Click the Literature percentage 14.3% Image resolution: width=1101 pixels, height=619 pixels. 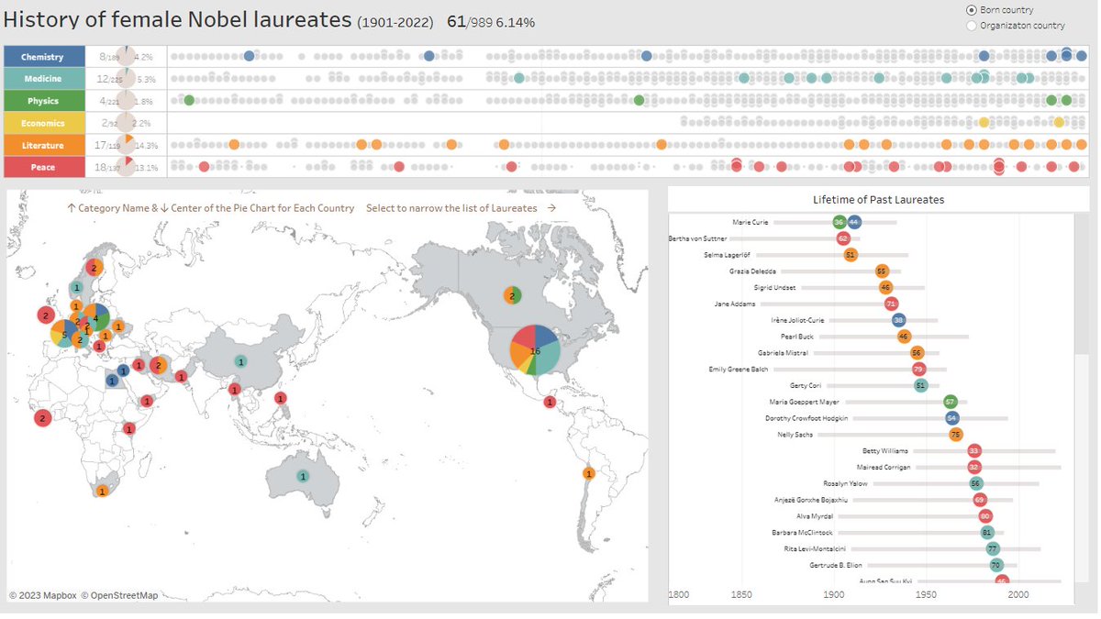pos(146,146)
